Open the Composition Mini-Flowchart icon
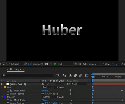This screenshot has height=104, width=125. tap(58, 75)
